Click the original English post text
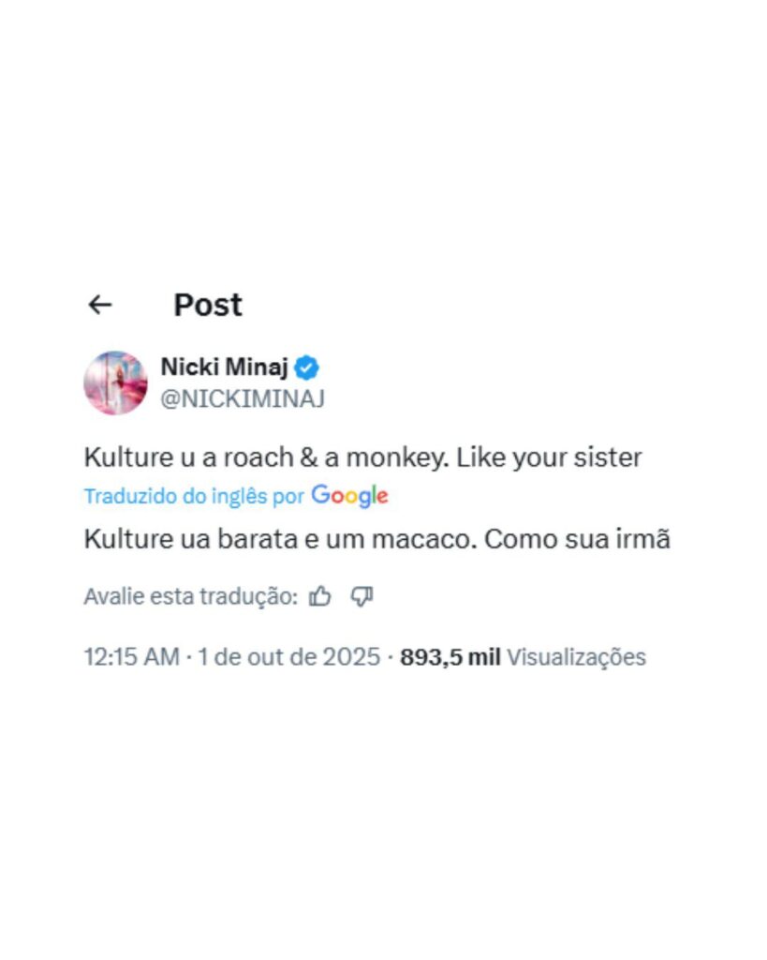 tap(362, 457)
